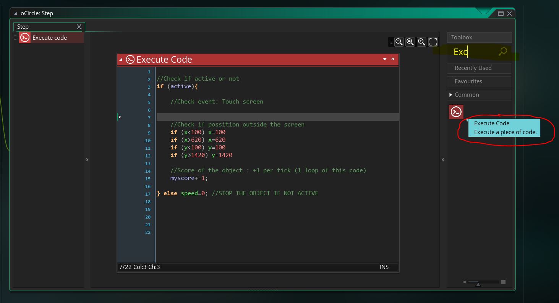Viewport: 559px width, 303px height.
Task: Collapse the Execute Code node with its triangle
Action: 121,60
